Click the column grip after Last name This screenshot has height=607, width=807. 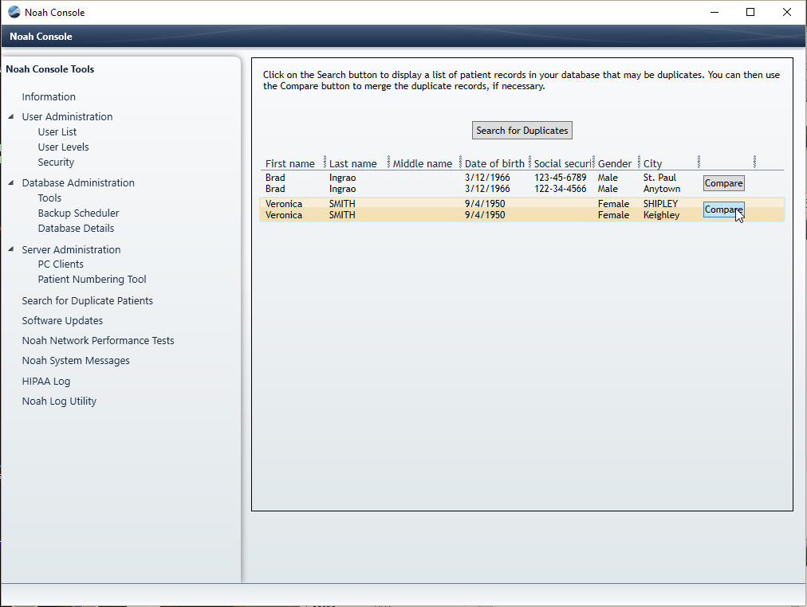[388, 162]
